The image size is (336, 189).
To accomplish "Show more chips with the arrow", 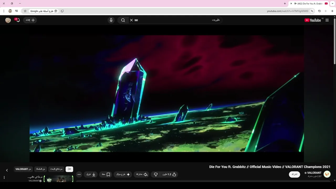I will click(x=7, y=170).
